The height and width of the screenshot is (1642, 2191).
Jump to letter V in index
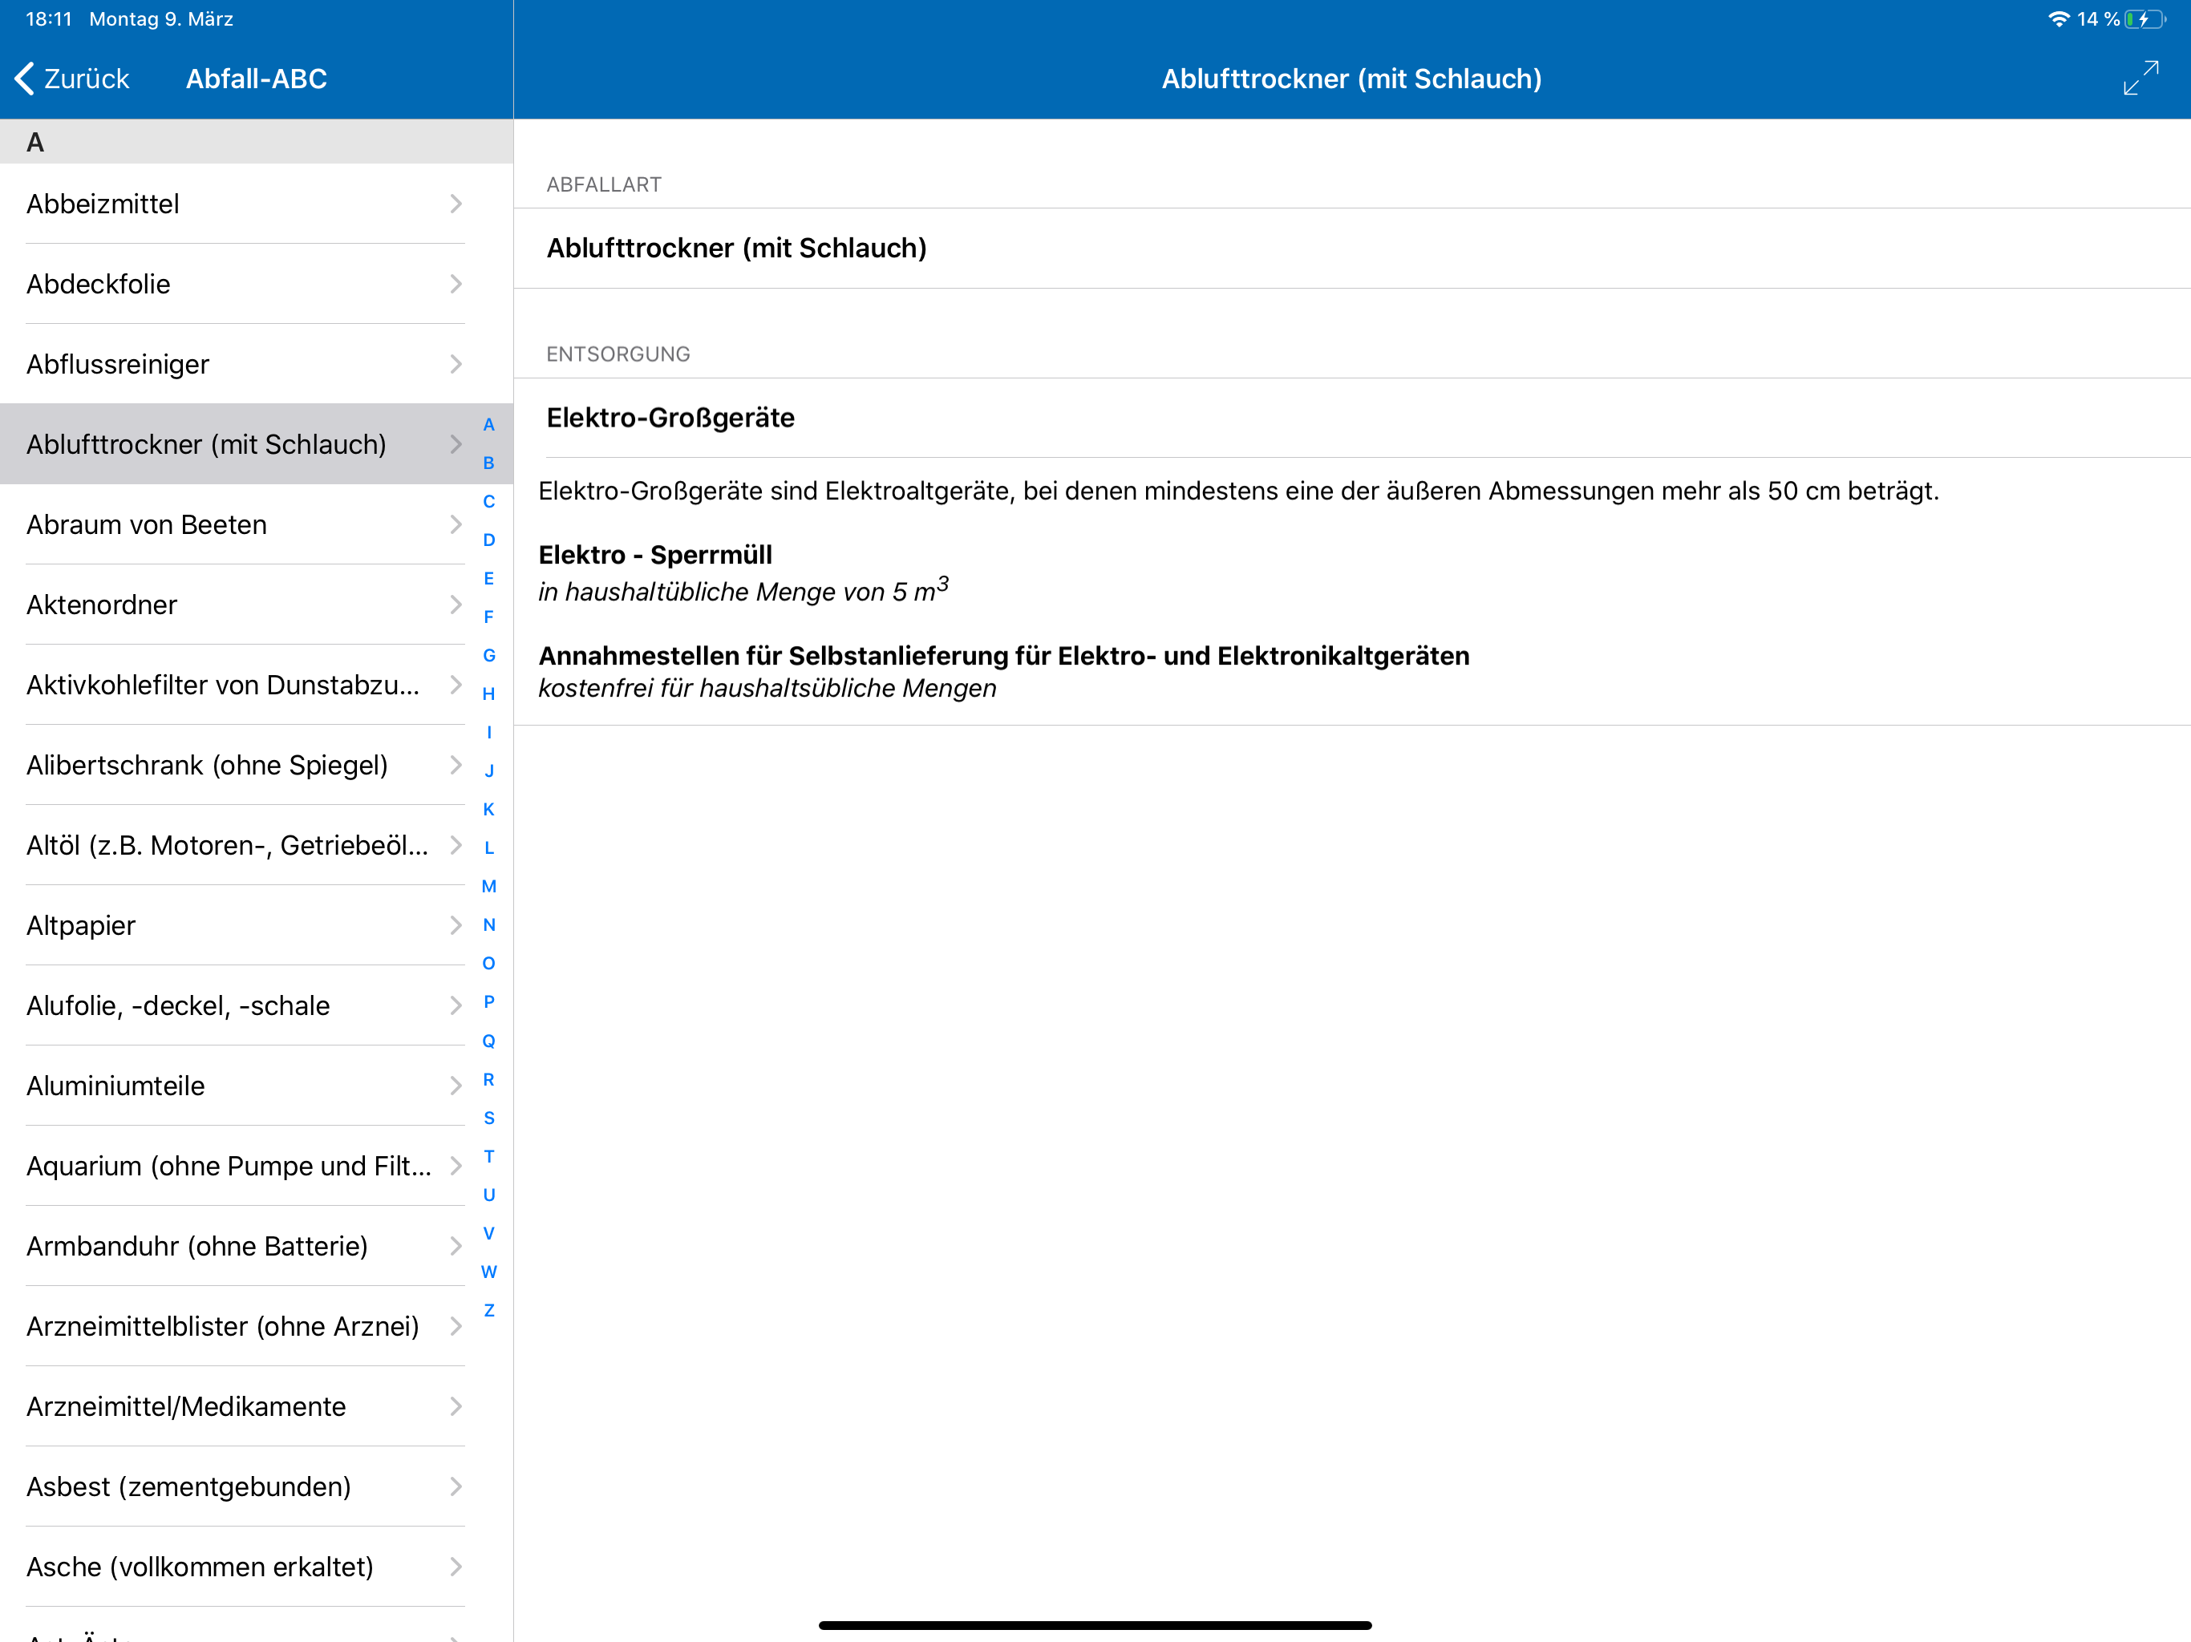(488, 1234)
